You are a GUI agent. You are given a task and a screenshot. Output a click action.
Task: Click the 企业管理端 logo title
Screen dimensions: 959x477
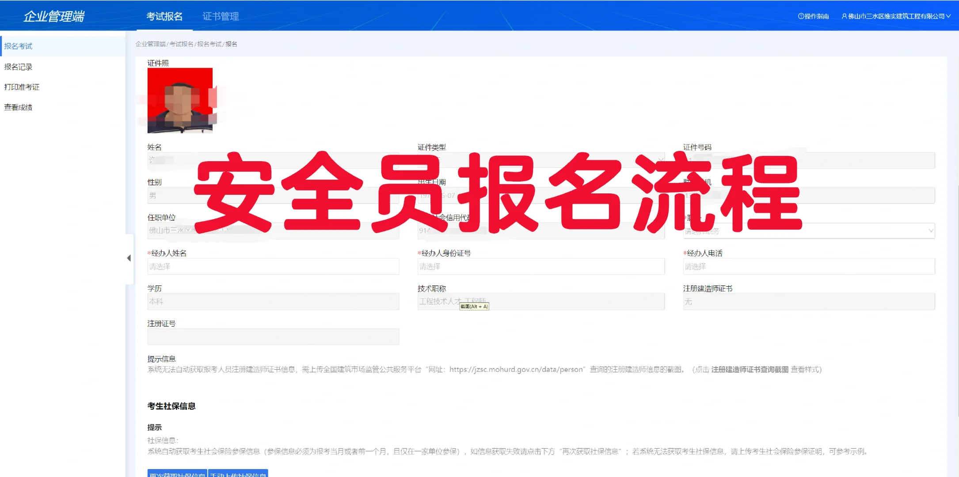[x=54, y=16]
